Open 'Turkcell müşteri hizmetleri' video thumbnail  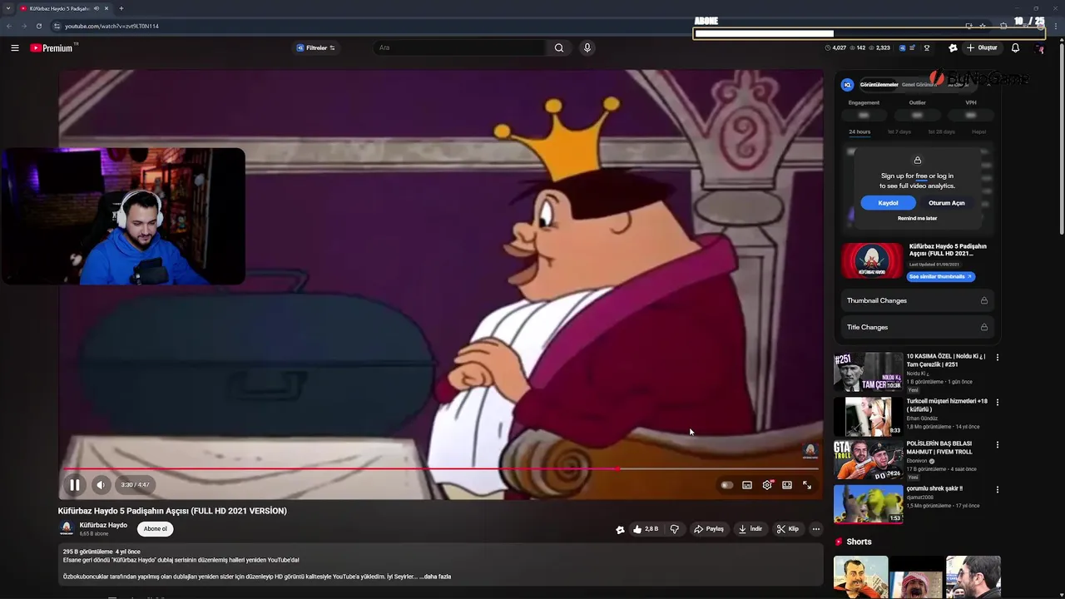(x=868, y=416)
